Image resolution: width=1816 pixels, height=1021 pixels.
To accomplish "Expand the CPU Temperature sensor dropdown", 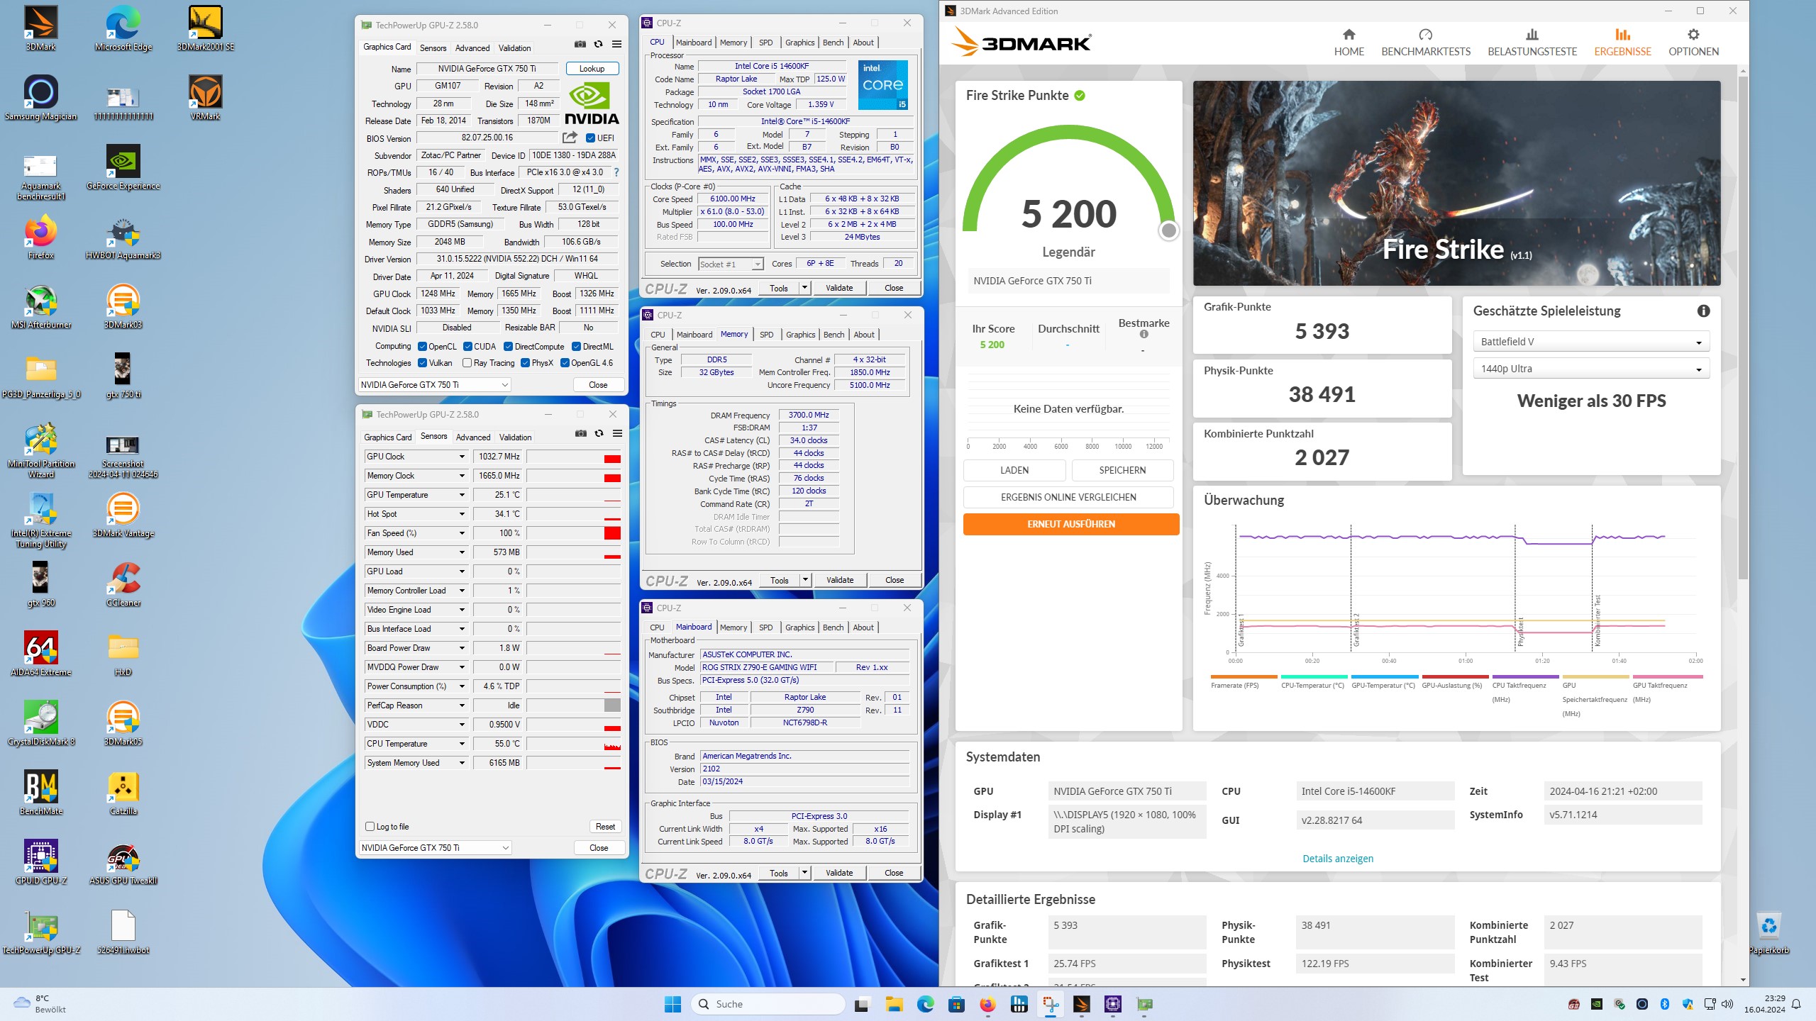I will [x=462, y=744].
